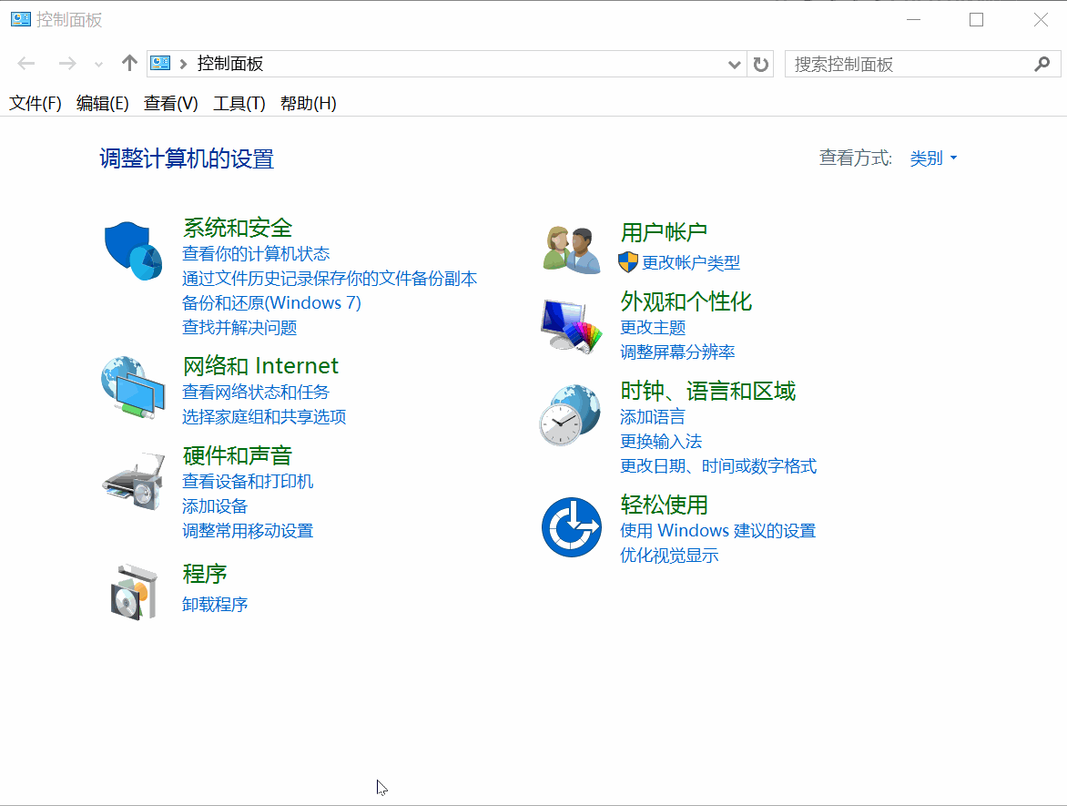
Task: Click the refresh icon in the address bar
Action: point(760,64)
